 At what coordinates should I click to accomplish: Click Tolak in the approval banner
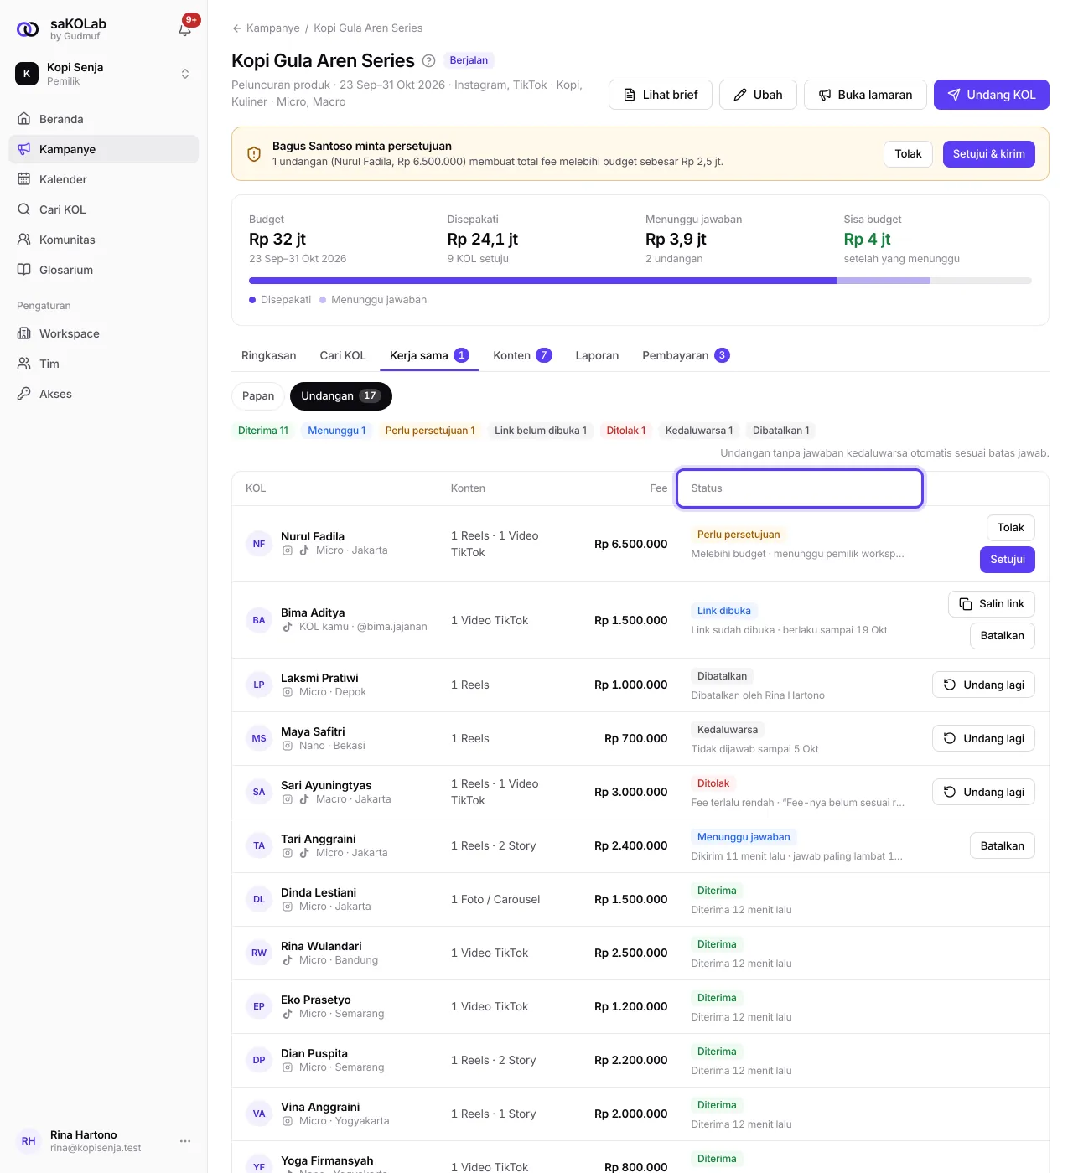click(x=908, y=154)
